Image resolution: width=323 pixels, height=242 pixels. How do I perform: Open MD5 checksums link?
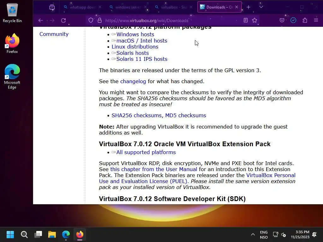[x=185, y=115]
